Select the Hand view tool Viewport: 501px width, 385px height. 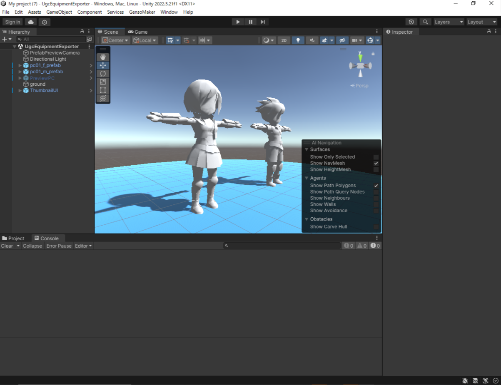[103, 57]
